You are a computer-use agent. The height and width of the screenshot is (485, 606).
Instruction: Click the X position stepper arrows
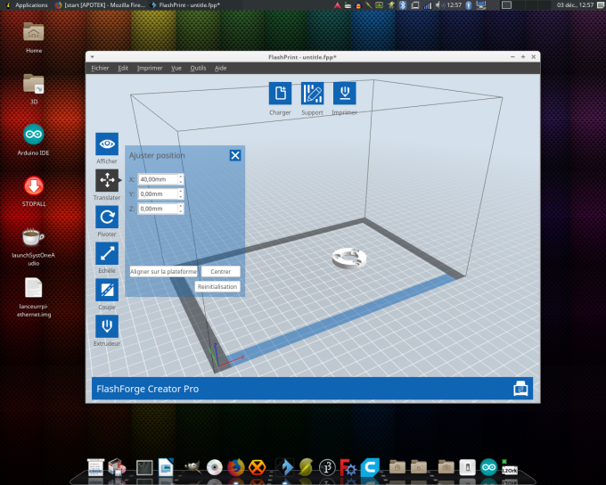tap(181, 179)
